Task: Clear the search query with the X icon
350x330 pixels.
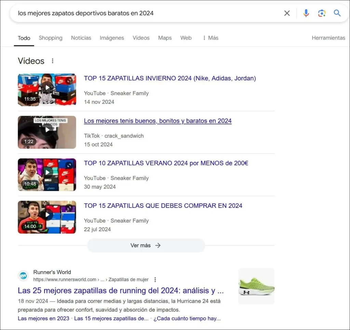Action: [287, 13]
